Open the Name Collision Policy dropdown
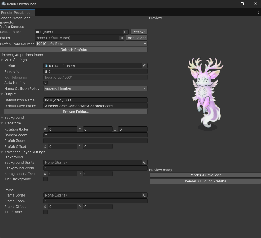 [x=96, y=88]
